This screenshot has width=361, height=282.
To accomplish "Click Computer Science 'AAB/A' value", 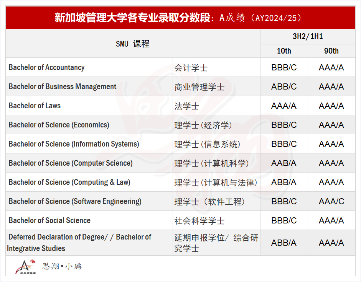I will click(x=284, y=163).
